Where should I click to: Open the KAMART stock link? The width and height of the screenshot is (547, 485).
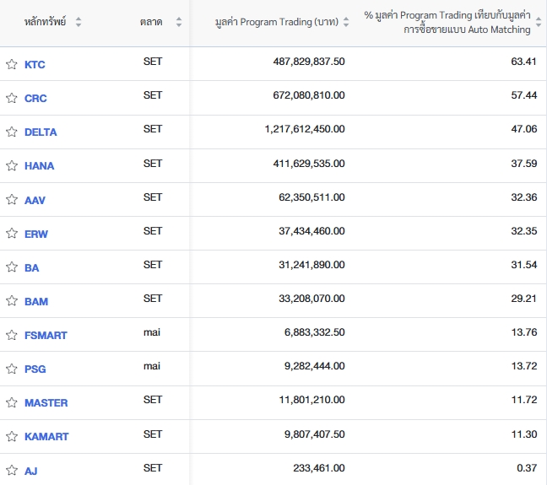[x=46, y=437]
